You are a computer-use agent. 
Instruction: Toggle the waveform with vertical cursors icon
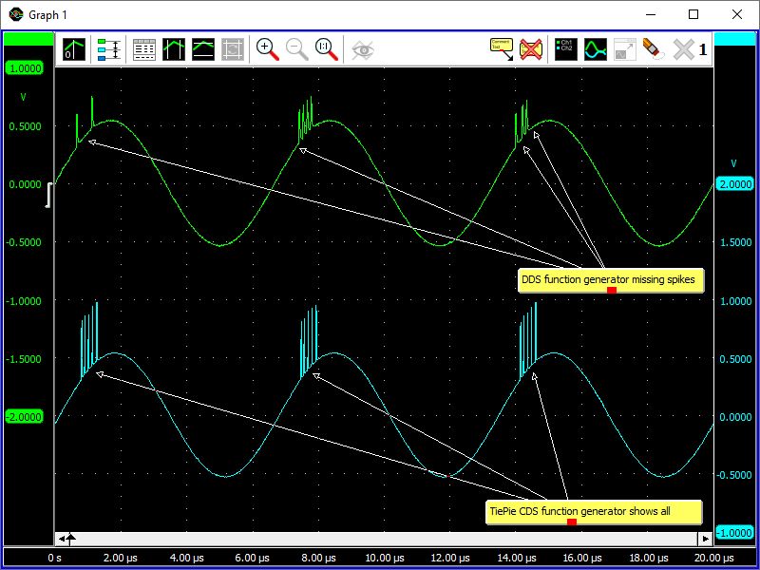(x=174, y=49)
